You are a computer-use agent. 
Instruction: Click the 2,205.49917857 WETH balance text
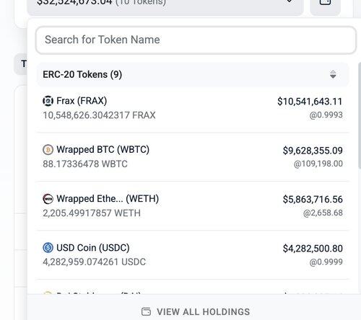coord(92,213)
